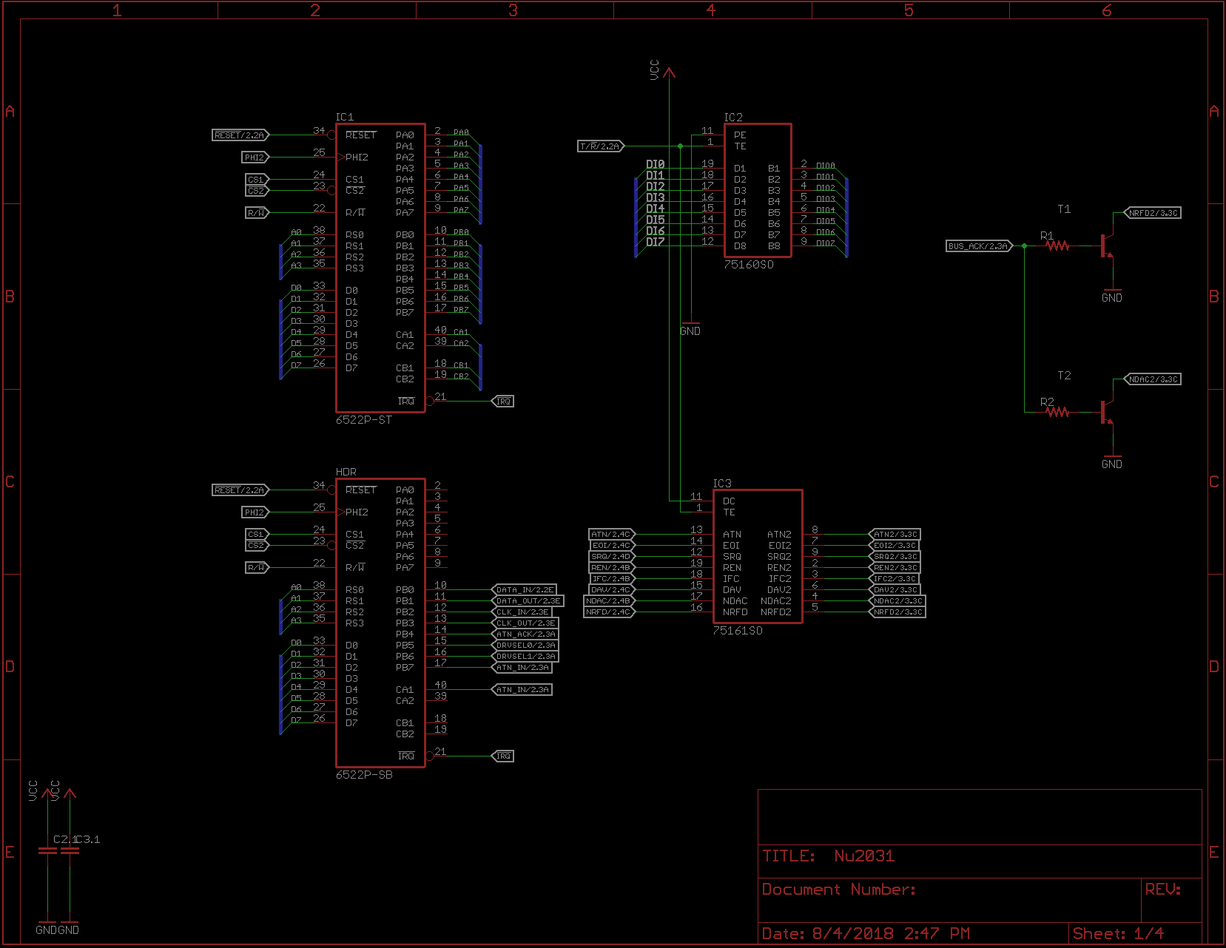This screenshot has width=1226, height=948.
Task: Click the DATA_OUT/2.3E net label
Action: click(x=527, y=600)
